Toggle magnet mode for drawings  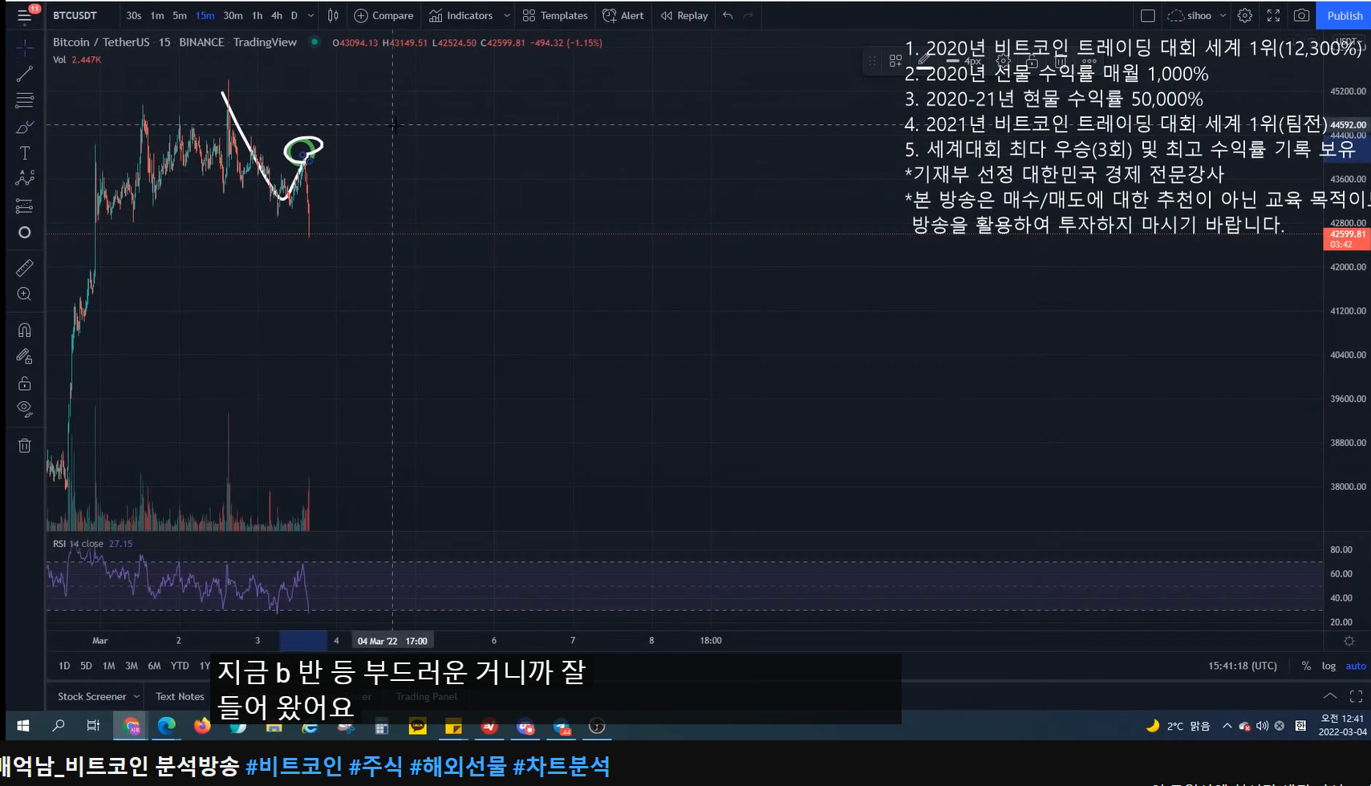click(x=25, y=330)
